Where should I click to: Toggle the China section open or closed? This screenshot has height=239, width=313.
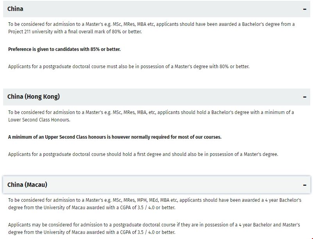(156, 8)
